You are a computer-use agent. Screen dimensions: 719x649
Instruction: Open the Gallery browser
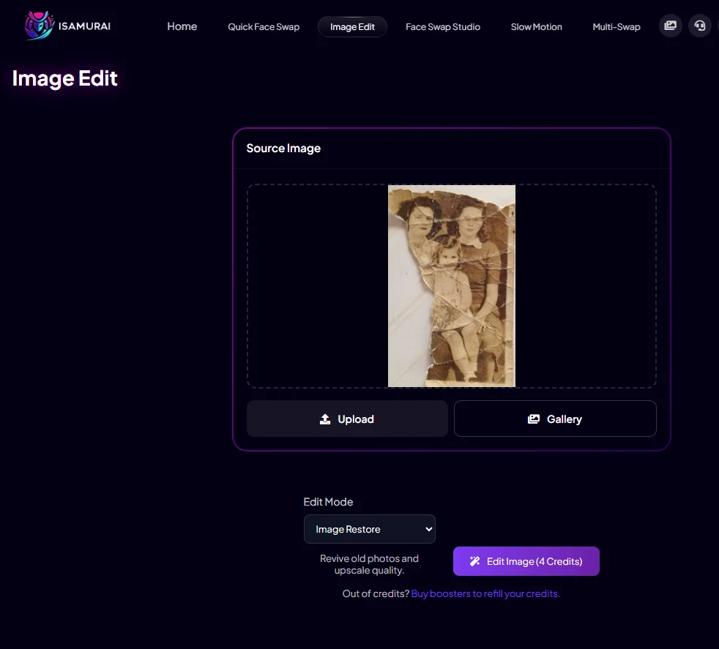(554, 419)
